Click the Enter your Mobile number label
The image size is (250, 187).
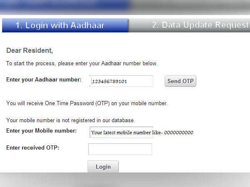pyautogui.click(x=41, y=131)
